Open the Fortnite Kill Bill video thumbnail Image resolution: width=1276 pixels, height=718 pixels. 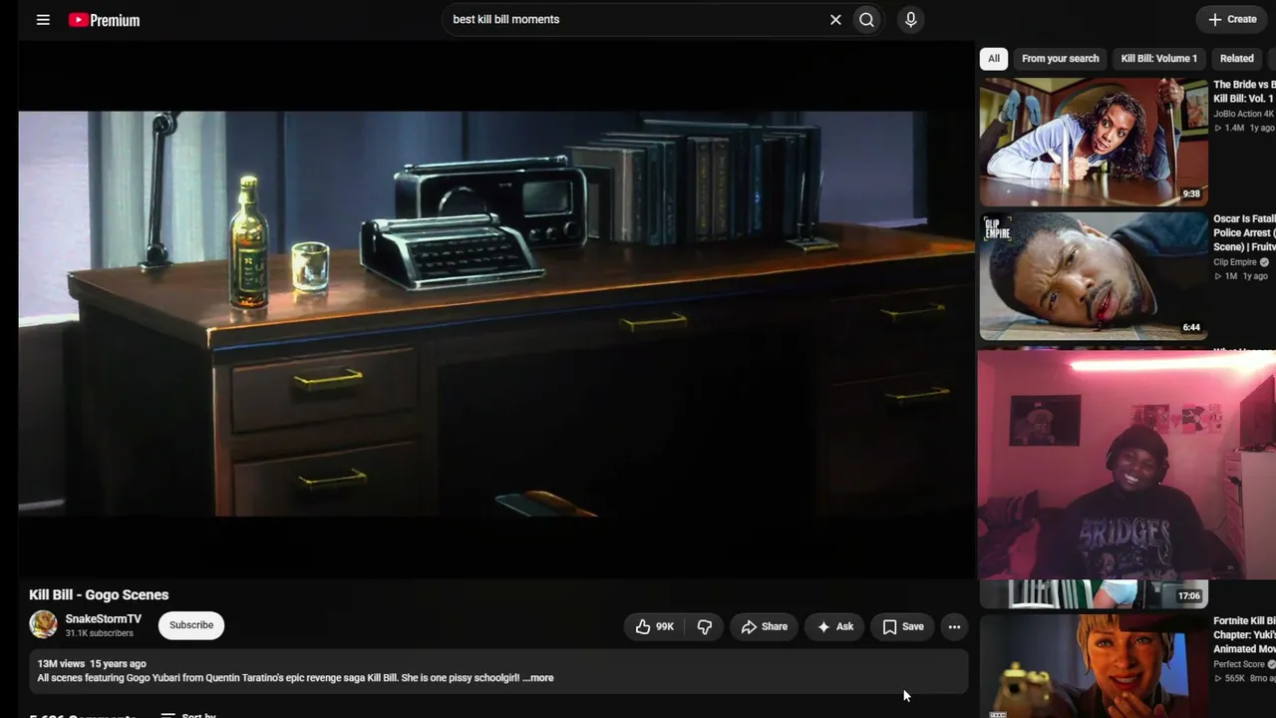(x=1094, y=666)
